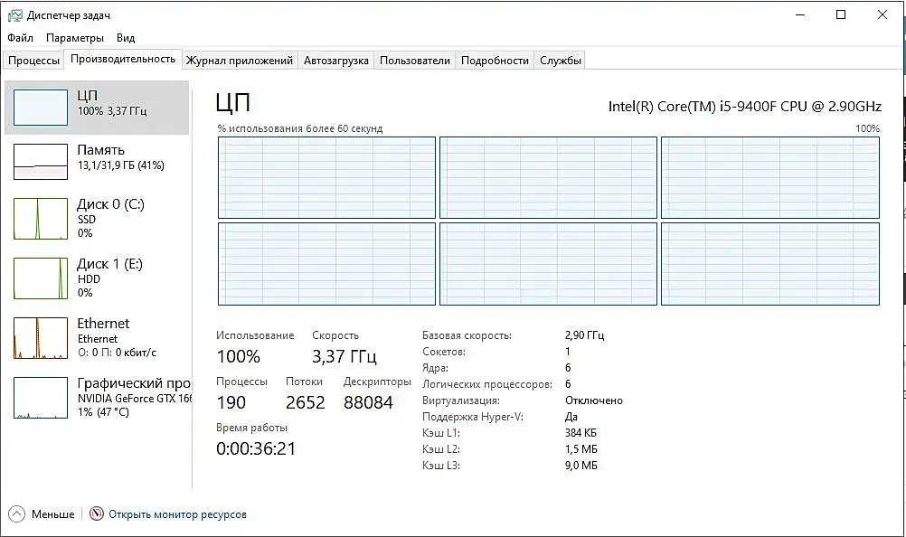Open the Службы tab

[560, 61]
